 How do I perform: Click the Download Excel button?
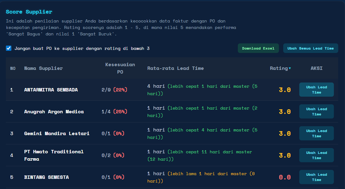point(258,48)
